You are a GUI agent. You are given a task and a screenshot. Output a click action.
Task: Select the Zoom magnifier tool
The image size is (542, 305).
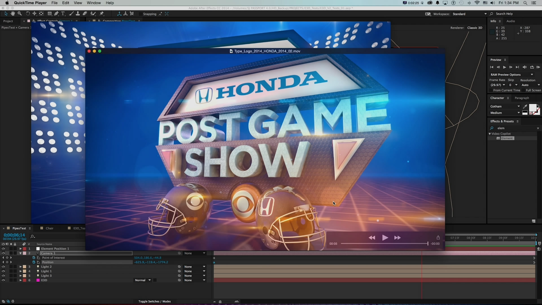(19, 14)
